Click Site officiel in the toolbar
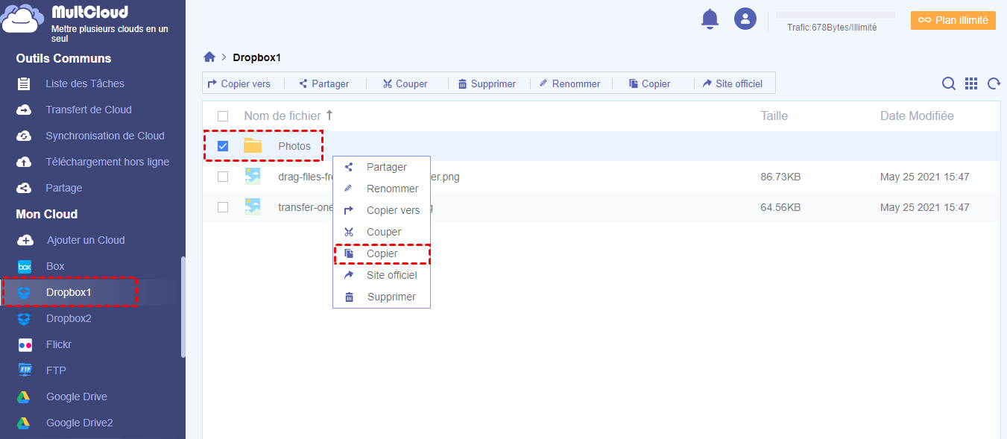Image resolution: width=1007 pixels, height=439 pixels. (x=733, y=83)
